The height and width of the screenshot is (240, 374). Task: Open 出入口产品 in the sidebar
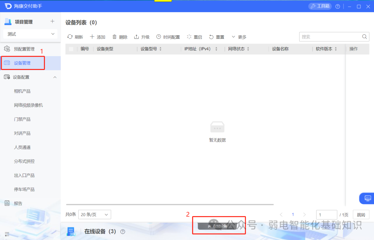tap(24, 176)
